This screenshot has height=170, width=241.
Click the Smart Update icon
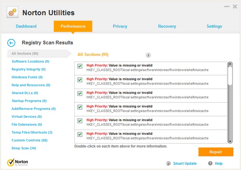pyautogui.click(x=169, y=164)
